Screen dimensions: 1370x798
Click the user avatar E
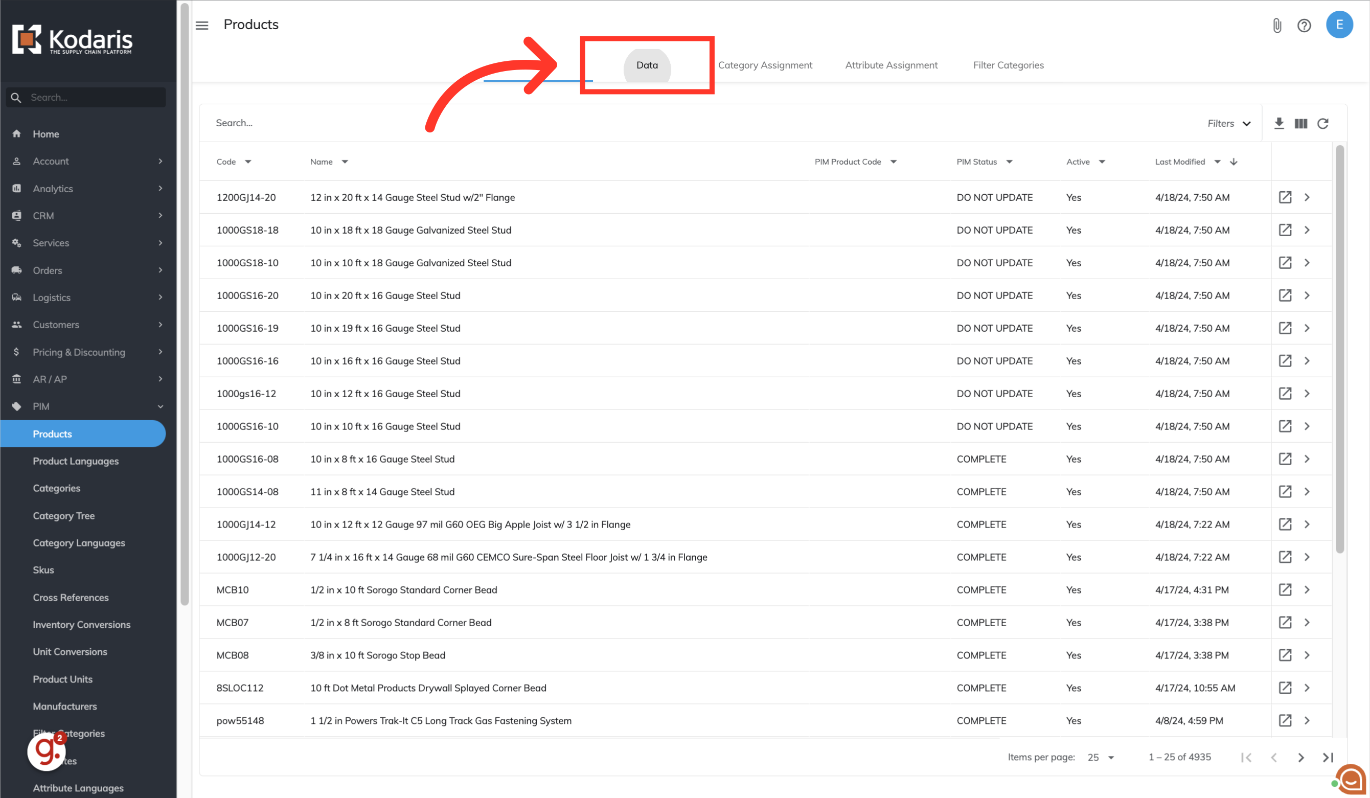[x=1339, y=25]
